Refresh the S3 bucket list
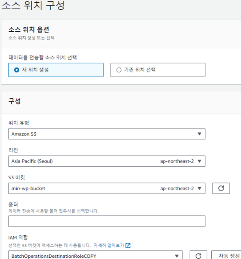Viewport: 241px width, 259px height. coord(221,188)
